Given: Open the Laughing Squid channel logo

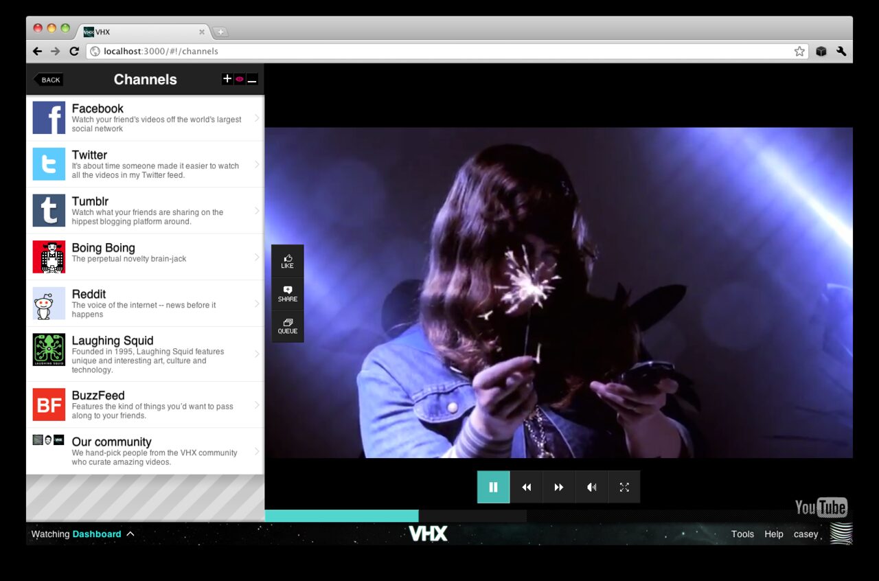Looking at the screenshot, I should point(49,350).
